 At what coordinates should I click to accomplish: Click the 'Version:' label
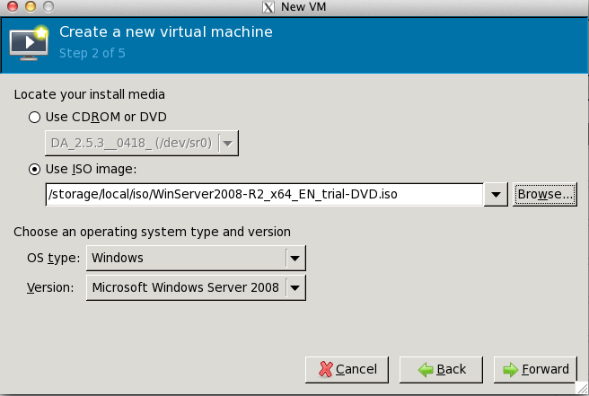tap(50, 287)
